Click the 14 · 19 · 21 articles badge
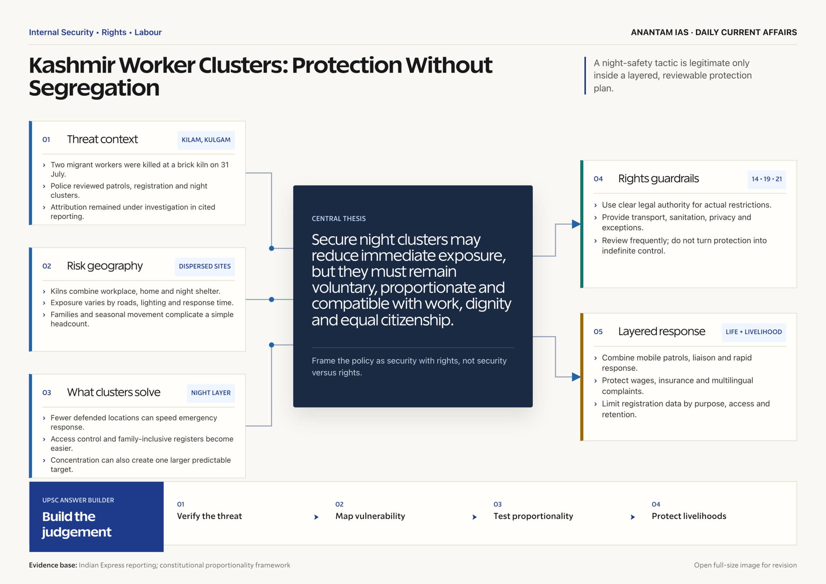Viewport: 826px width, 584px height. tap(767, 179)
